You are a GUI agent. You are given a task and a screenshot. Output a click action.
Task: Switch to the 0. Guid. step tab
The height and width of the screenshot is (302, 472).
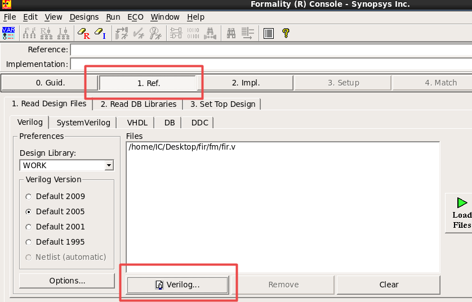(x=50, y=83)
